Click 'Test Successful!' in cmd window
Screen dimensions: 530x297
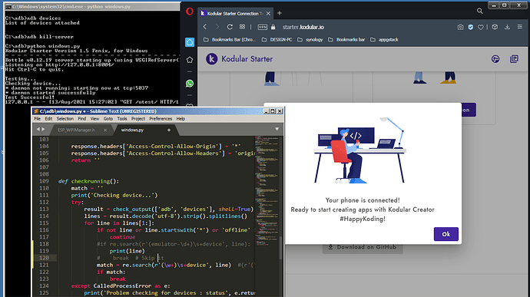30,97
